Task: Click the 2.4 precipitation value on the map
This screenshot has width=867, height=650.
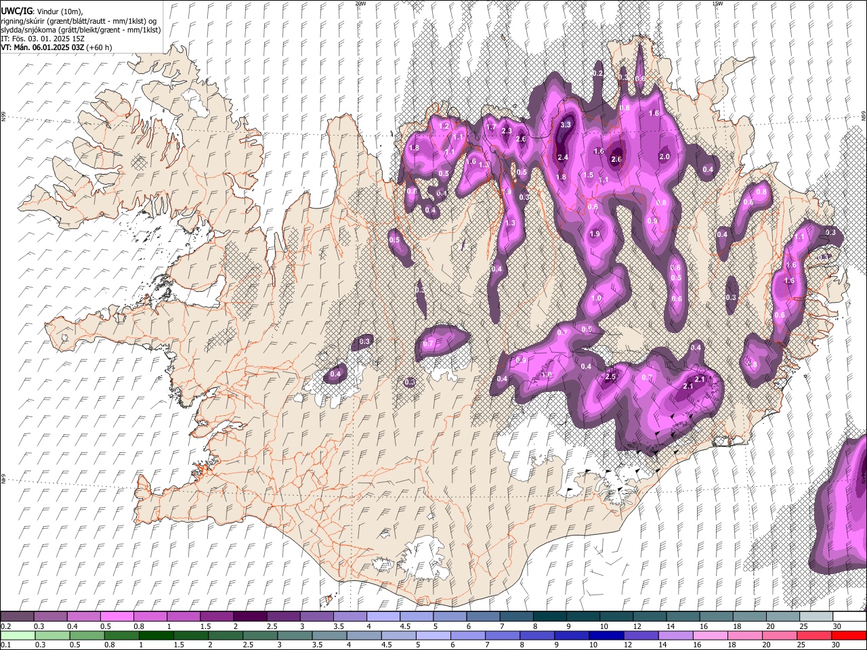Action: click(562, 157)
